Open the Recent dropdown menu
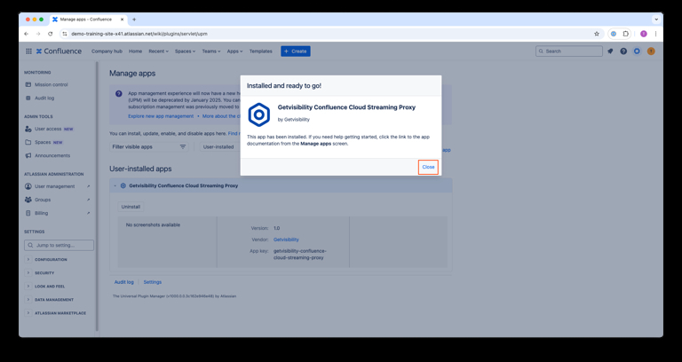 tap(159, 51)
